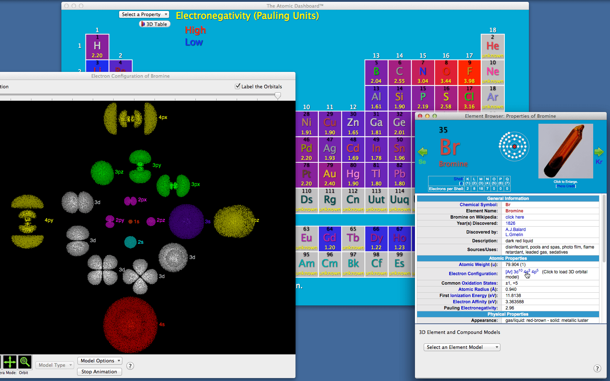Click the orbital view slider handle
Image resolution: width=610 pixels, height=381 pixels.
point(278,96)
